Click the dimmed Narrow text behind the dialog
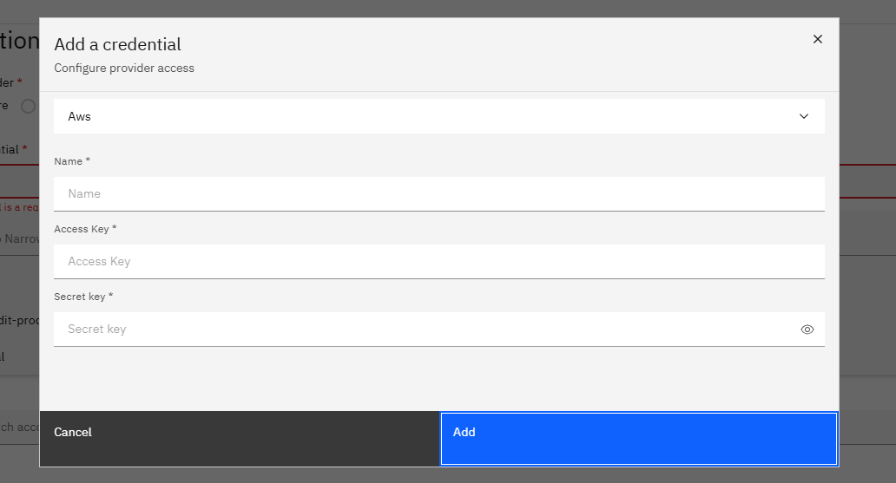 (20, 238)
